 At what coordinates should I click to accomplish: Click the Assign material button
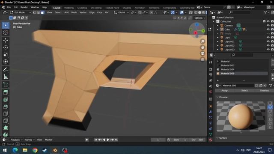click(225, 91)
